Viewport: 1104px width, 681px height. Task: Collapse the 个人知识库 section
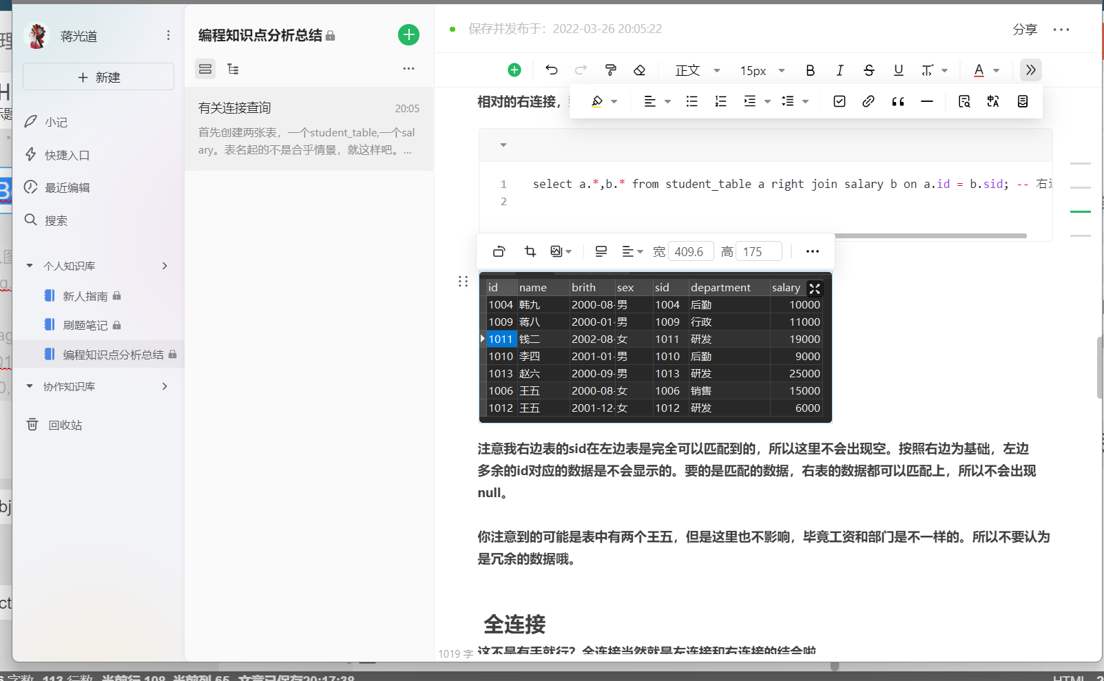tap(29, 265)
